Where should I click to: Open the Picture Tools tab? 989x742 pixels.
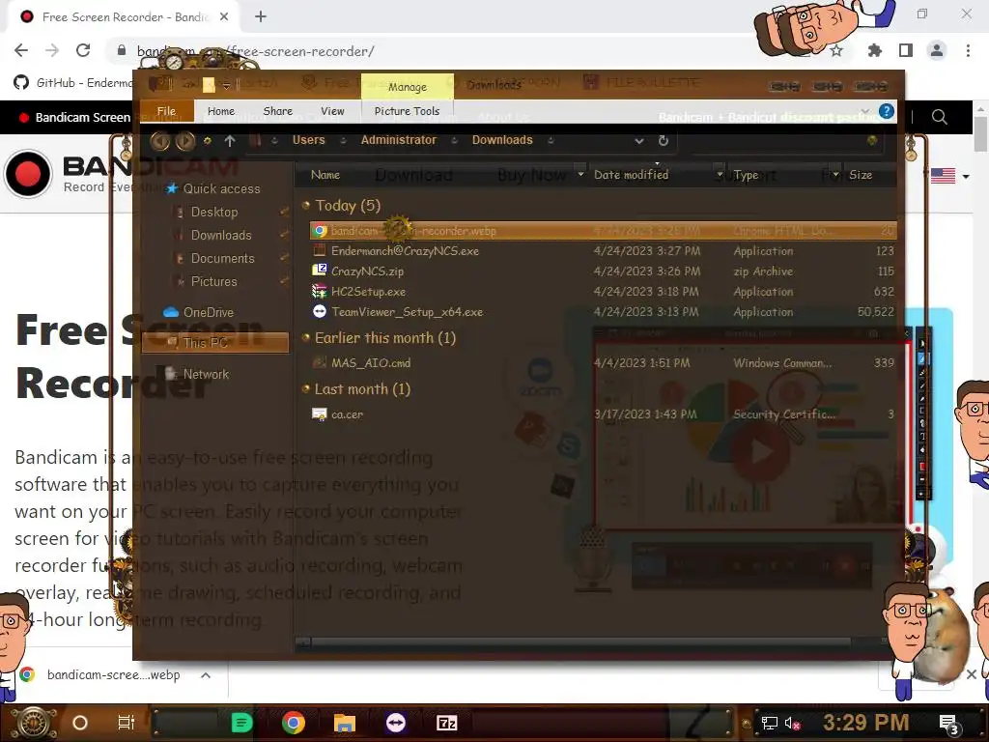[x=407, y=111]
